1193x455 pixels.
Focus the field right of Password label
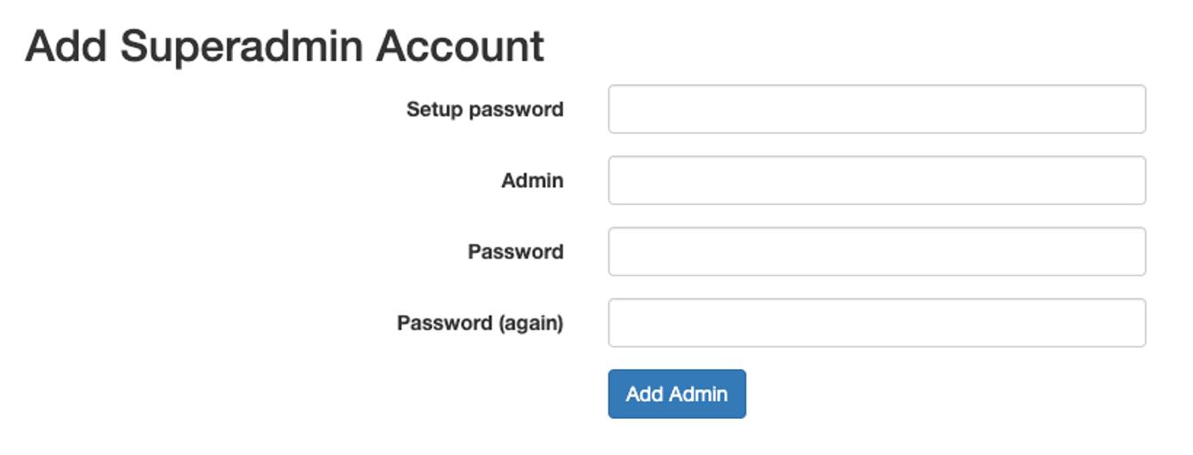877,252
